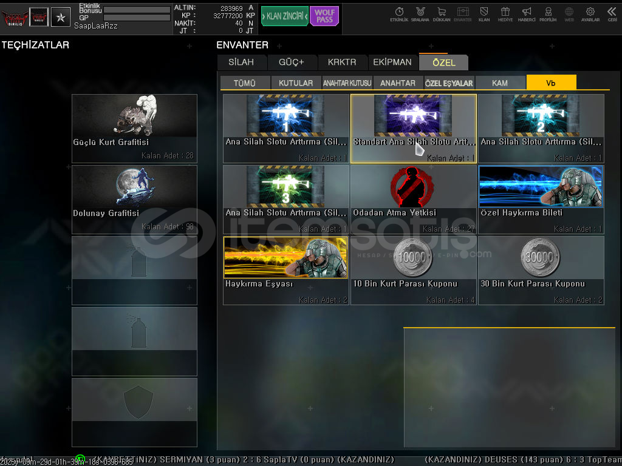Select Odadan Atma Yetkisi item
Image resolution: width=622 pixels, height=466 pixels.
click(413, 199)
